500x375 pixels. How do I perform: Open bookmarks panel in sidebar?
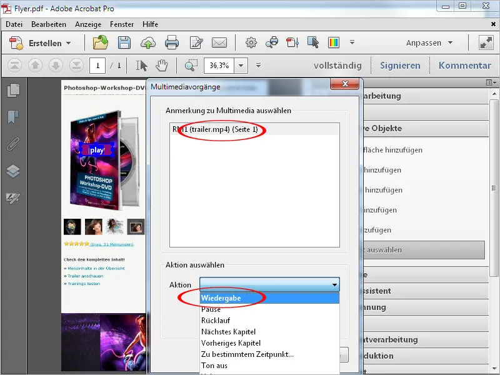tap(12, 117)
